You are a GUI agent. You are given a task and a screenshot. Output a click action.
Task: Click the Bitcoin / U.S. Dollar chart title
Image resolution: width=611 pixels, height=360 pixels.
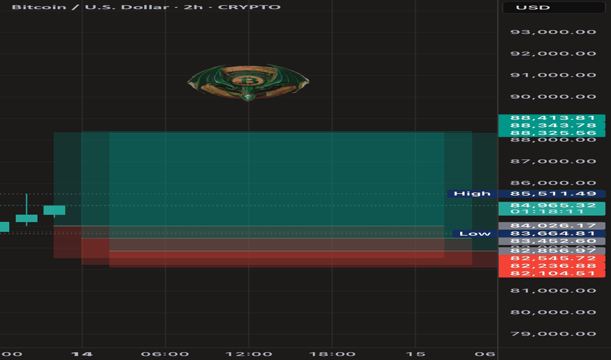[146, 7]
